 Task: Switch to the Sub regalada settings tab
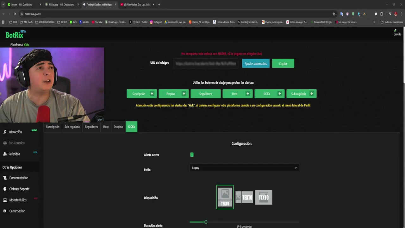click(72, 127)
